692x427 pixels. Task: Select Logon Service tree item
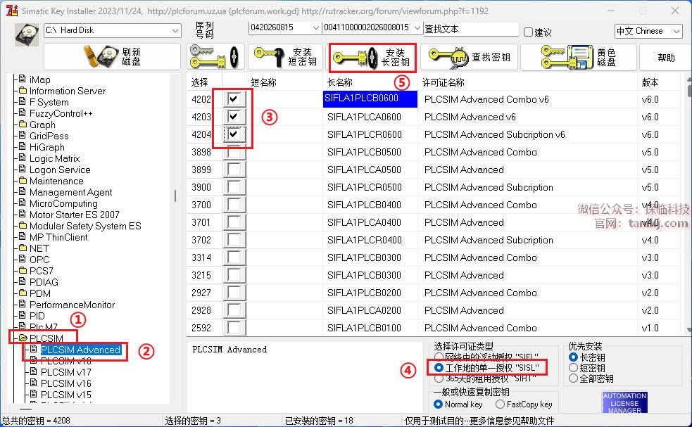(x=60, y=170)
